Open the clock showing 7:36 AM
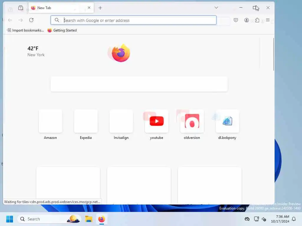Screen dimensions: 302x226 pos(280,219)
